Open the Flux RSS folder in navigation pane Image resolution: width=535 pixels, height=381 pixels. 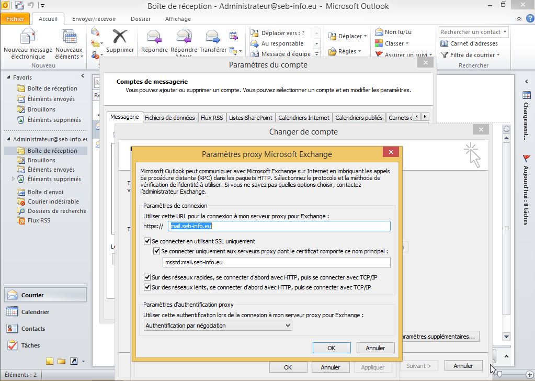click(39, 220)
